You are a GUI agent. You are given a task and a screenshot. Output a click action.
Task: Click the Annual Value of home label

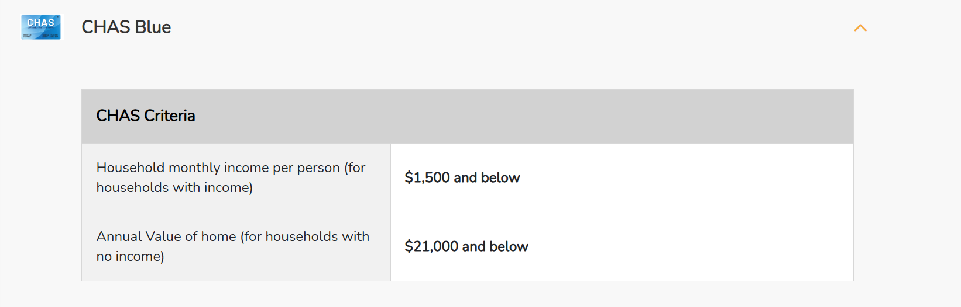(x=233, y=246)
